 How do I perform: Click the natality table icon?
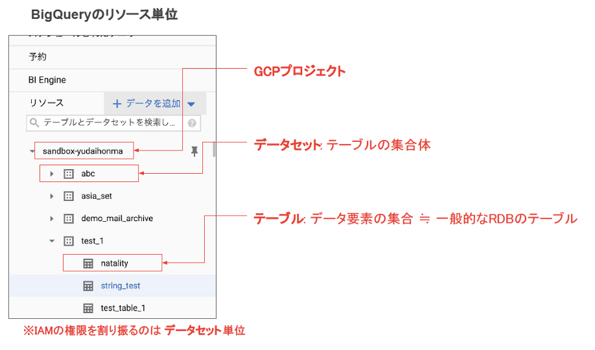click(x=88, y=263)
